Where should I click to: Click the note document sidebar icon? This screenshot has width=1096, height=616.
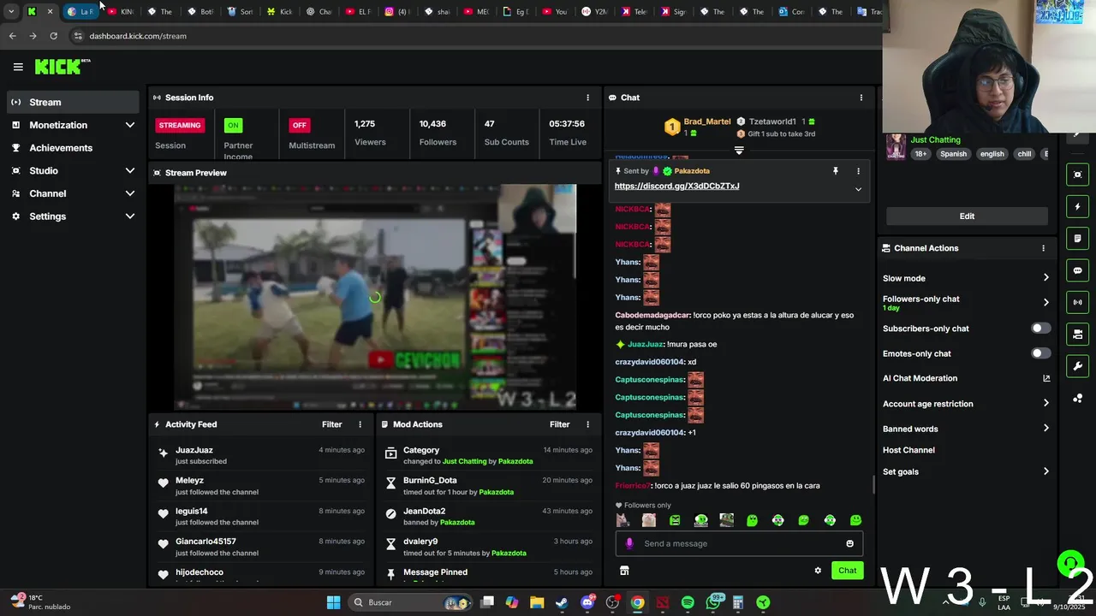coord(1077,239)
